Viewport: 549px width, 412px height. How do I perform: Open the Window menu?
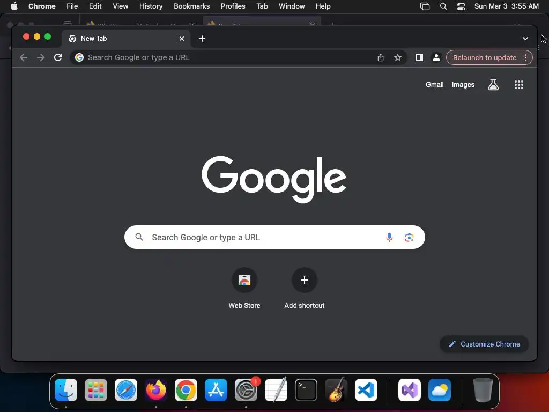pyautogui.click(x=292, y=6)
